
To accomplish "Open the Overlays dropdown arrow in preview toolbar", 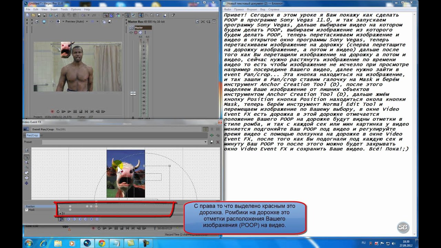I will coord(97,21).
